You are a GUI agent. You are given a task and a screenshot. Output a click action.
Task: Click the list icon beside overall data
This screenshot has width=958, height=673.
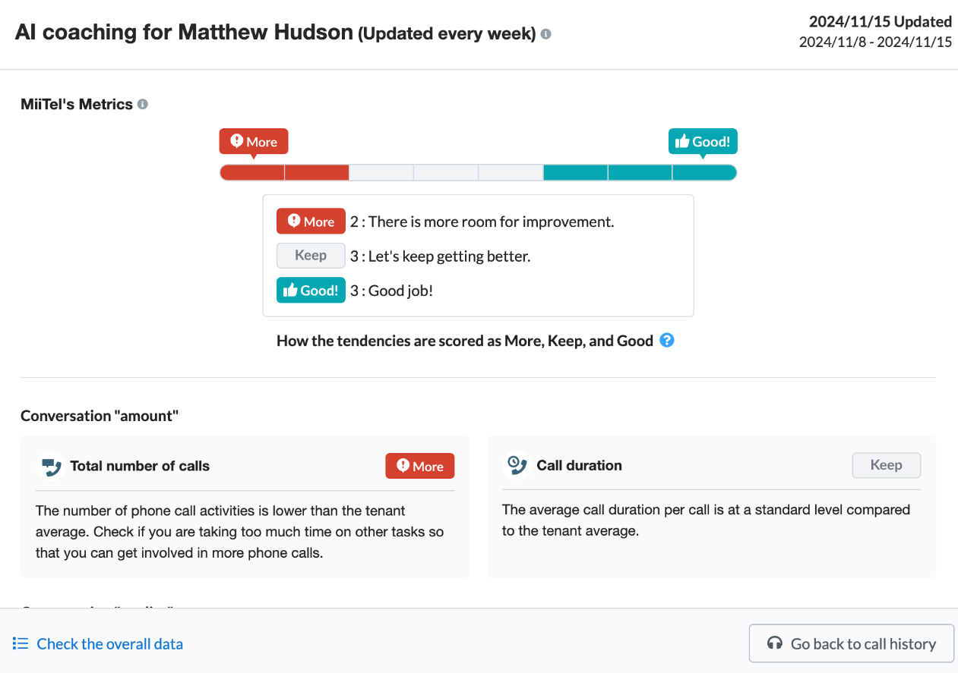(21, 643)
